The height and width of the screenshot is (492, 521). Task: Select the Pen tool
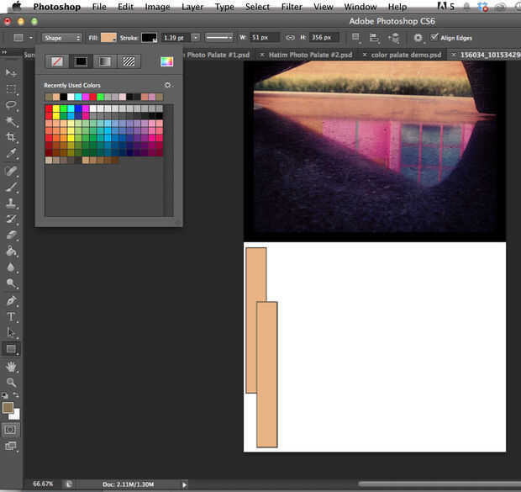11,301
